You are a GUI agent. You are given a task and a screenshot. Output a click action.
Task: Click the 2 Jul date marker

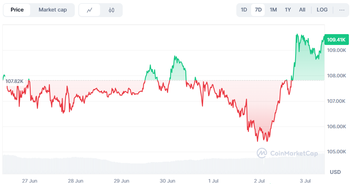[259, 181]
